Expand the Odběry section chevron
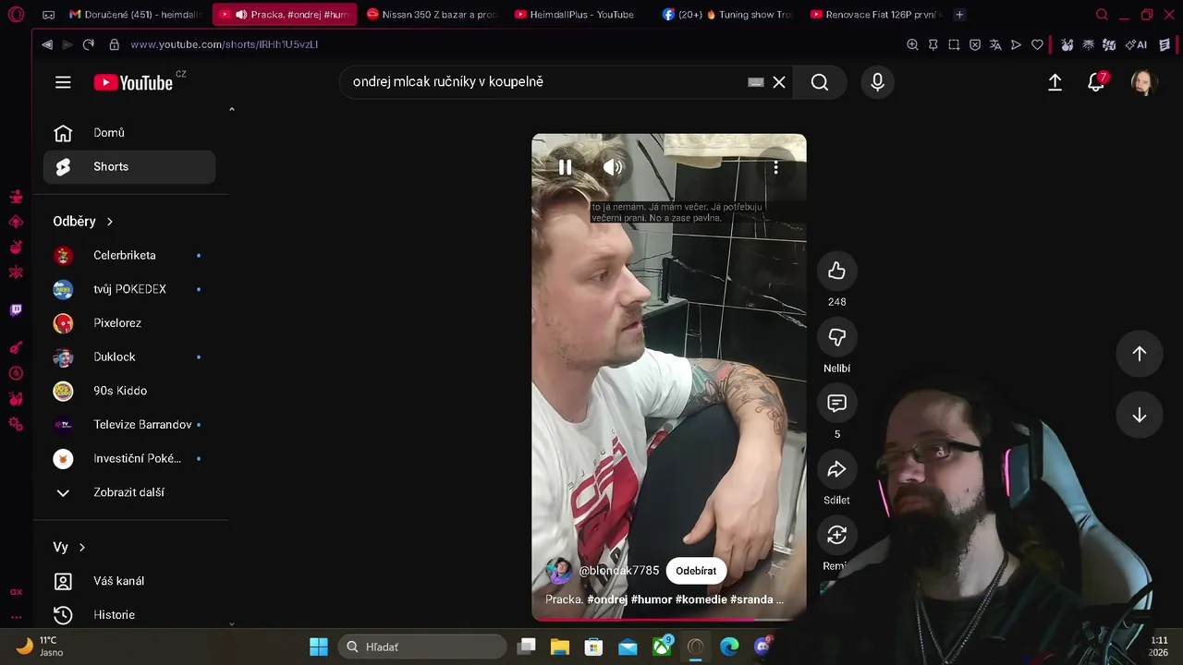The width and height of the screenshot is (1183, 665). point(110,222)
